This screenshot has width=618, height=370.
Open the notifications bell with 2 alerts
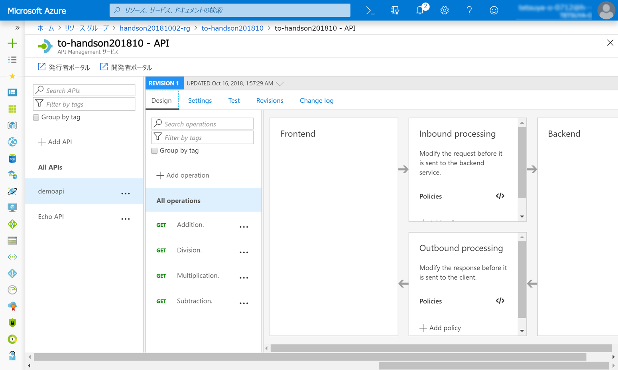[x=419, y=11]
